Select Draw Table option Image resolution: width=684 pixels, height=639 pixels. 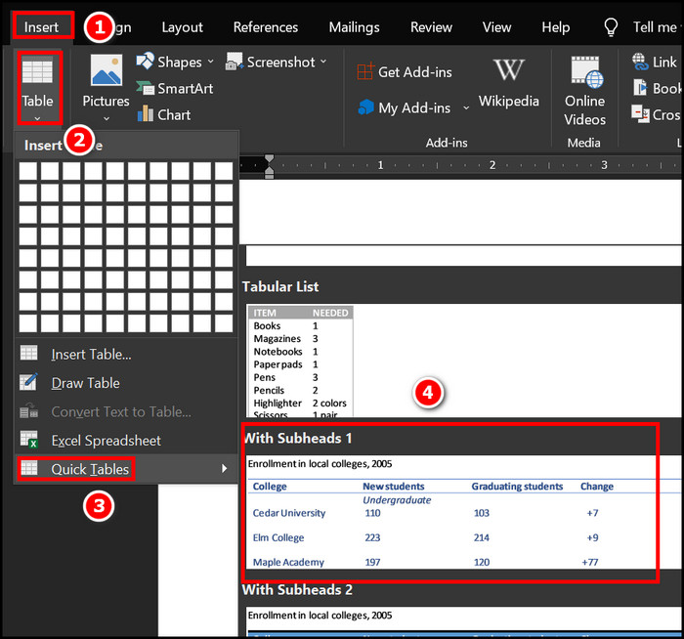[x=85, y=383]
